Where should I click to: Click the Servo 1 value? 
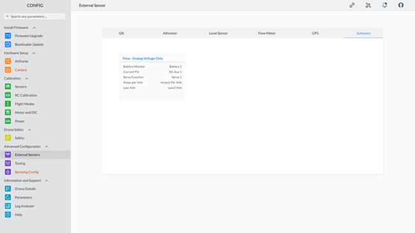click(176, 77)
